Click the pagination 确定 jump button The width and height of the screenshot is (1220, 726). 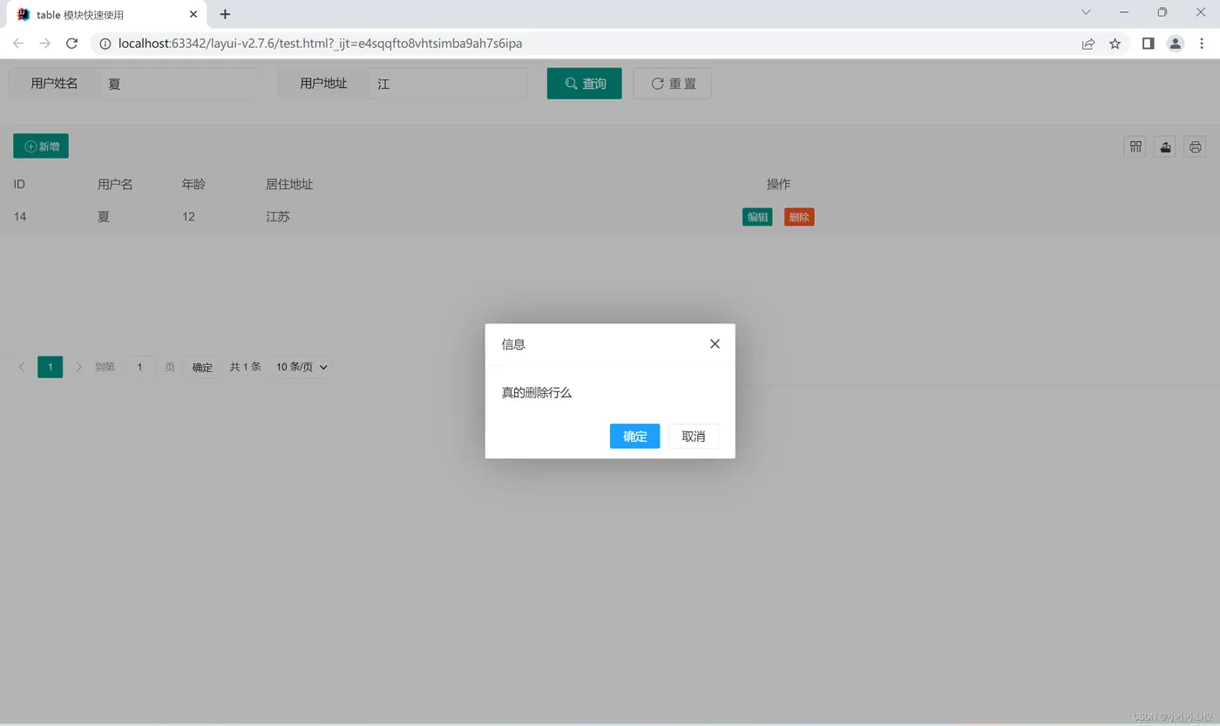point(202,367)
